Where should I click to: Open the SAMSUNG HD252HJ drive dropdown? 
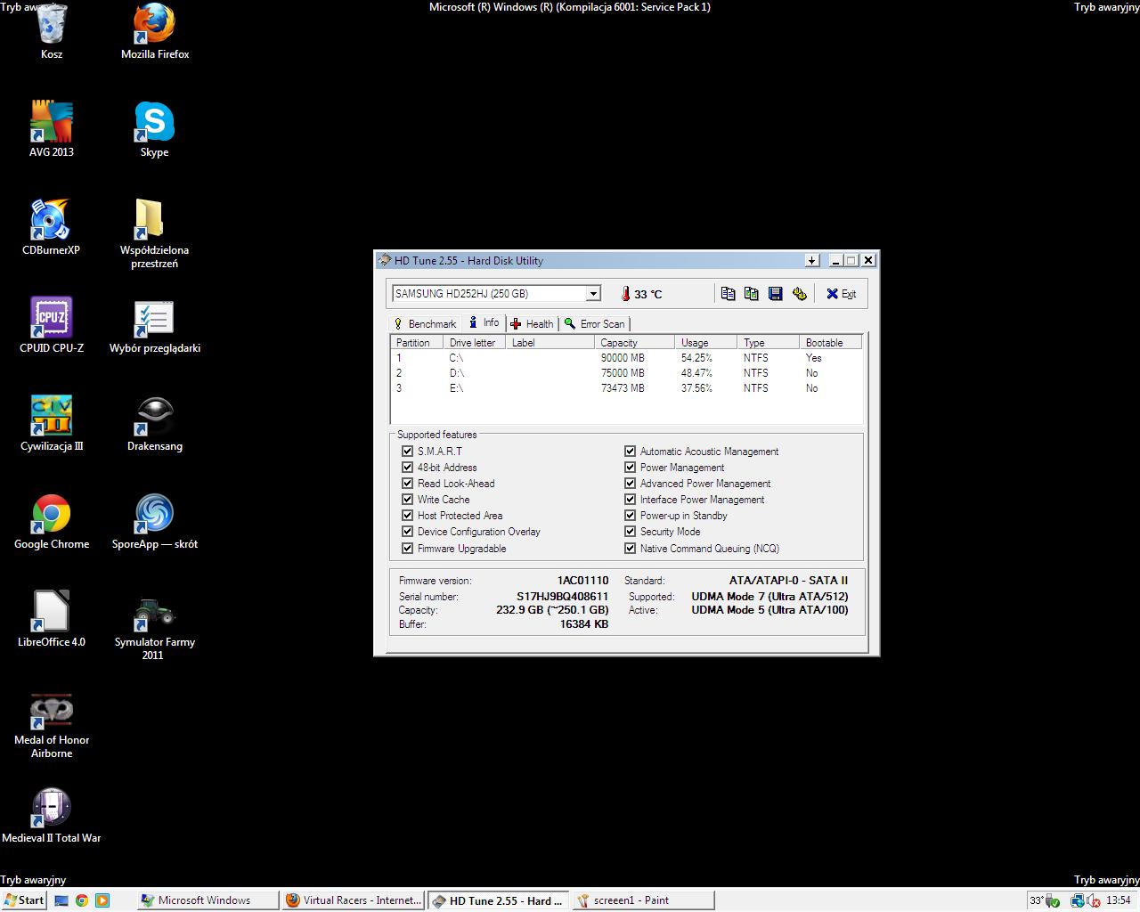tap(593, 294)
